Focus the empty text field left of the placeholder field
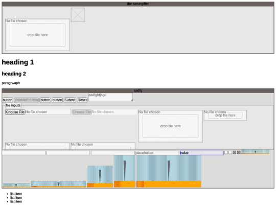276x207 pixels. click(x=112, y=153)
